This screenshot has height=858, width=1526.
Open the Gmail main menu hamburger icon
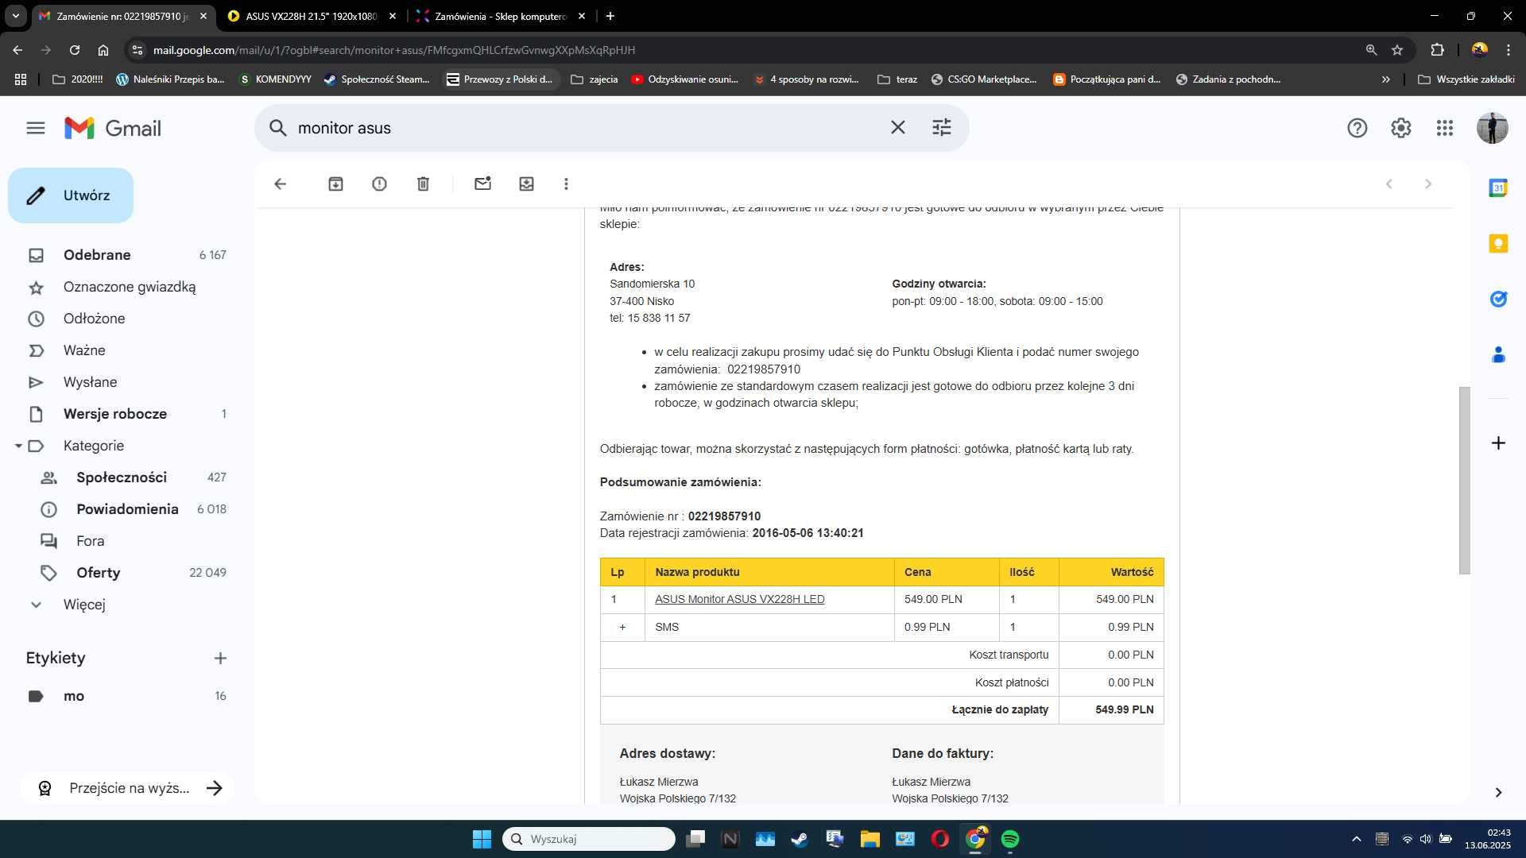(36, 128)
